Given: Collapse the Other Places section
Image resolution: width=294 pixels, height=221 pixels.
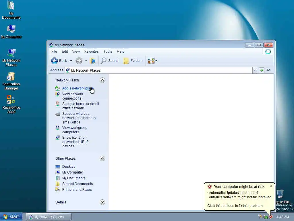Looking at the screenshot, I should (x=102, y=159).
